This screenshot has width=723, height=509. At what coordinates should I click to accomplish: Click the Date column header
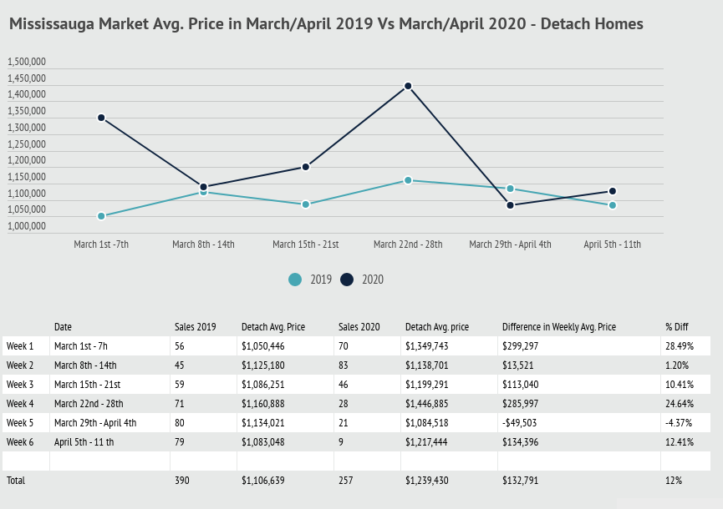point(64,327)
